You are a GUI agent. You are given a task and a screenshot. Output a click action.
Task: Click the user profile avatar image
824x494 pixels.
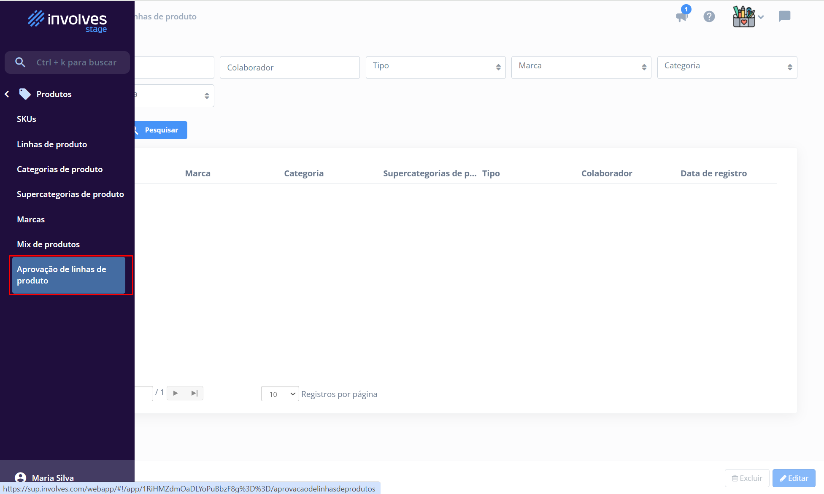744,16
